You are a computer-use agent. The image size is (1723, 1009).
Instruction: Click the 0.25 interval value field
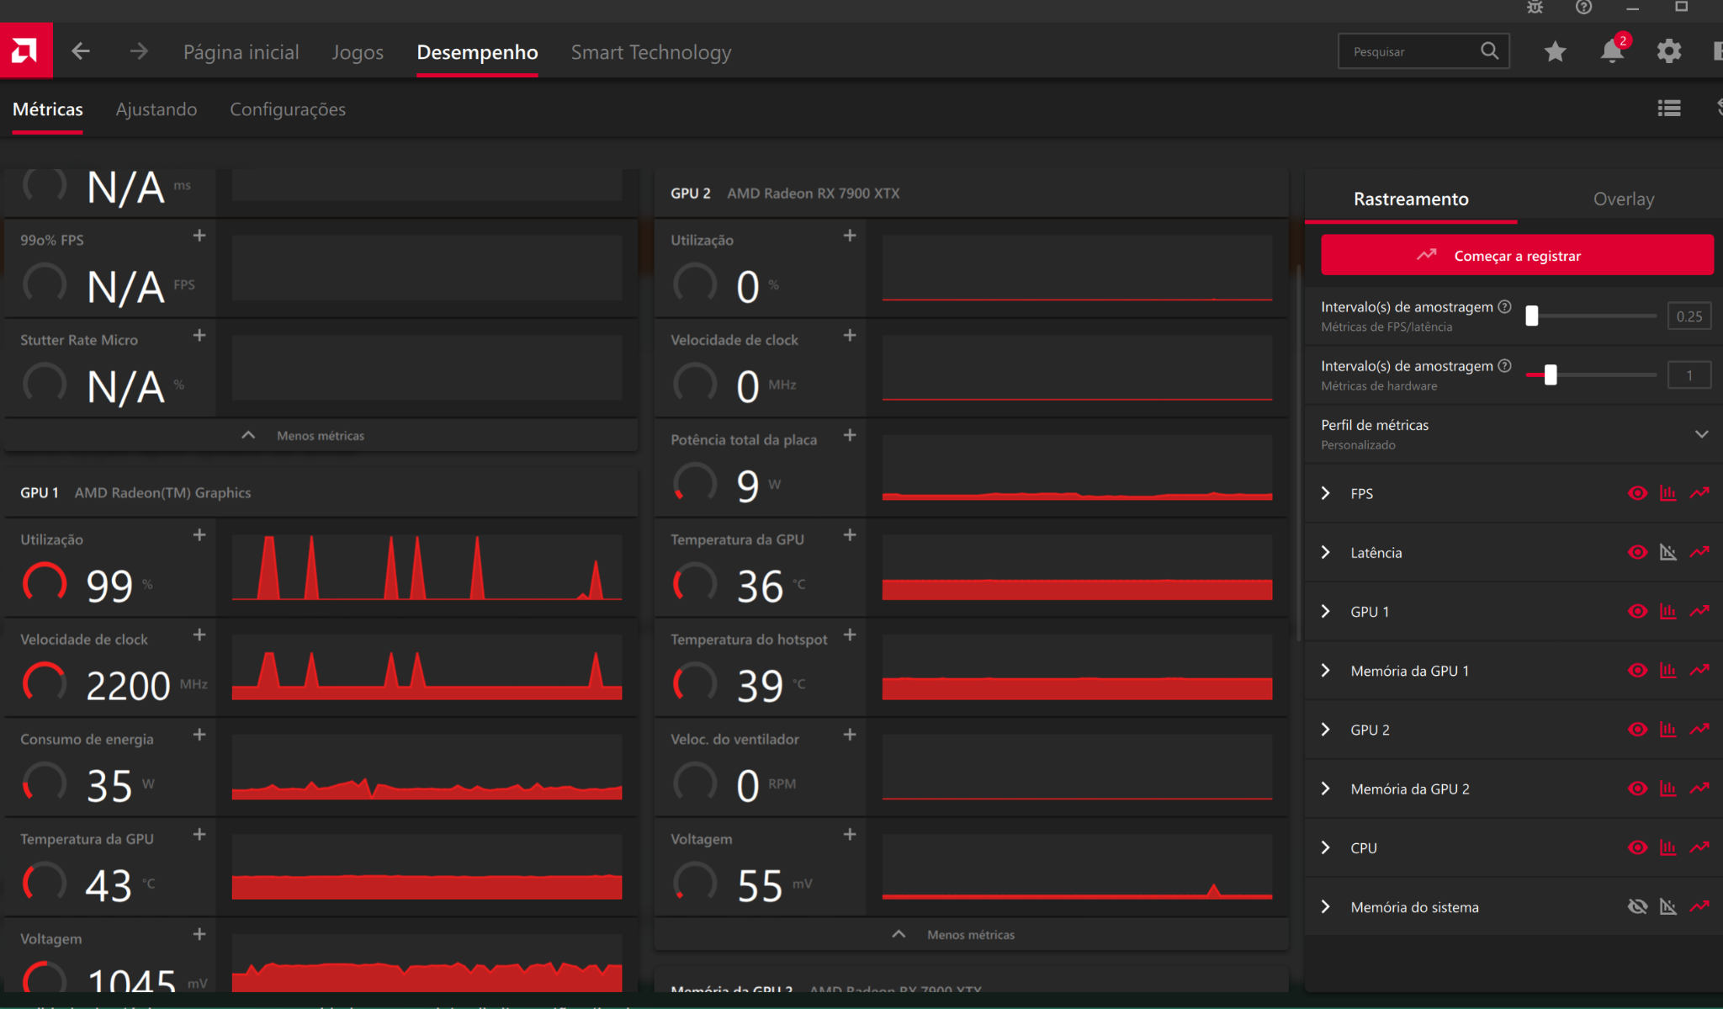coord(1689,316)
